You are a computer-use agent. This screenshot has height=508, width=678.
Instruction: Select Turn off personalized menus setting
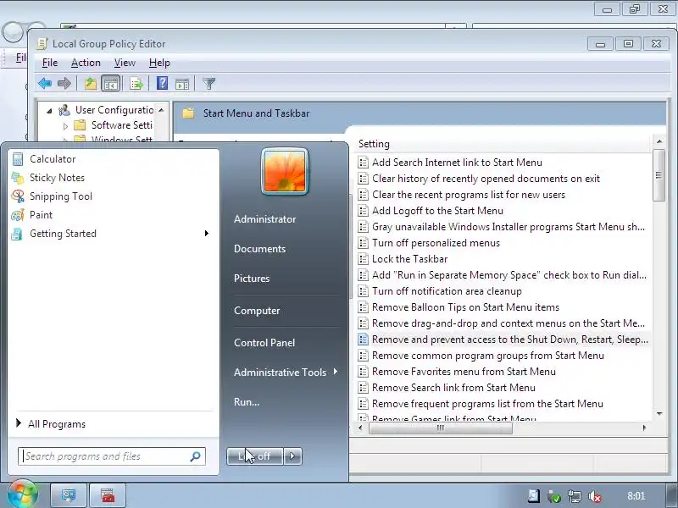pyautogui.click(x=436, y=243)
